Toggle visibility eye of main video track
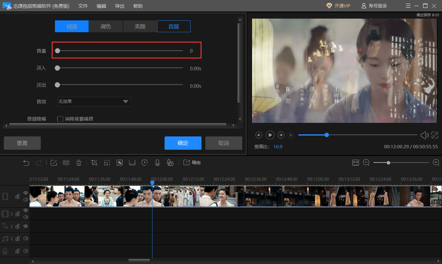This screenshot has height=264, width=442. click(26, 193)
